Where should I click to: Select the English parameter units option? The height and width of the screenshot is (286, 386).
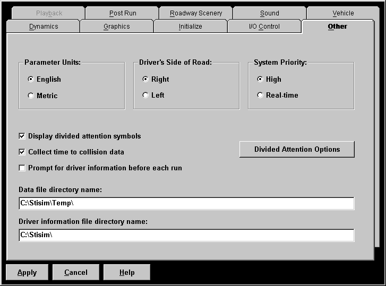pos(31,80)
